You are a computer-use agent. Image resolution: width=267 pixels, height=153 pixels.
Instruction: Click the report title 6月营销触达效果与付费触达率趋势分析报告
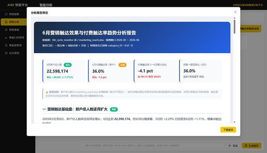click(89, 33)
